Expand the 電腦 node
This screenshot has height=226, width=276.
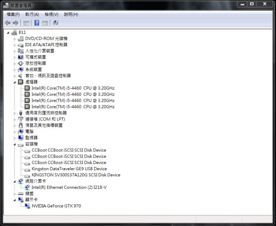point(15,132)
